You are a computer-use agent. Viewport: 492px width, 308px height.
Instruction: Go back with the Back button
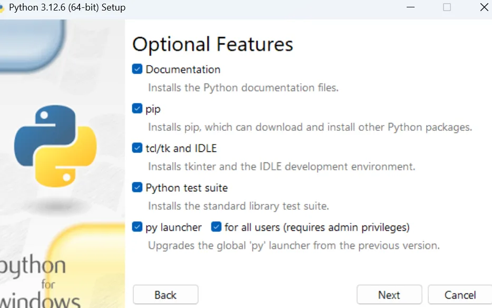165,295
